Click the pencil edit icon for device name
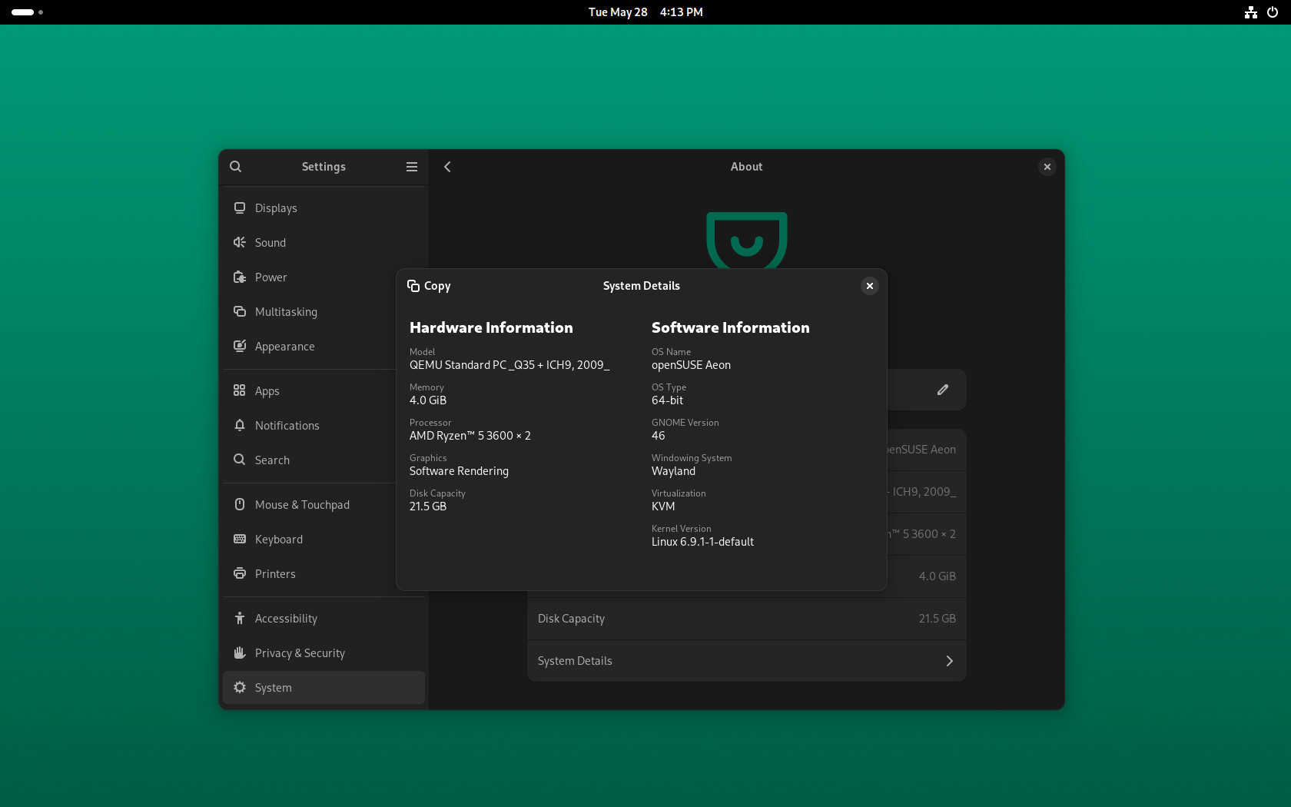The image size is (1291, 807). 943,390
